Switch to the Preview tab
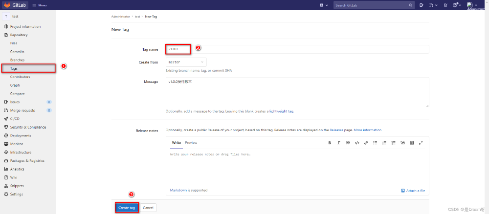The image size is (489, 214). [191, 143]
